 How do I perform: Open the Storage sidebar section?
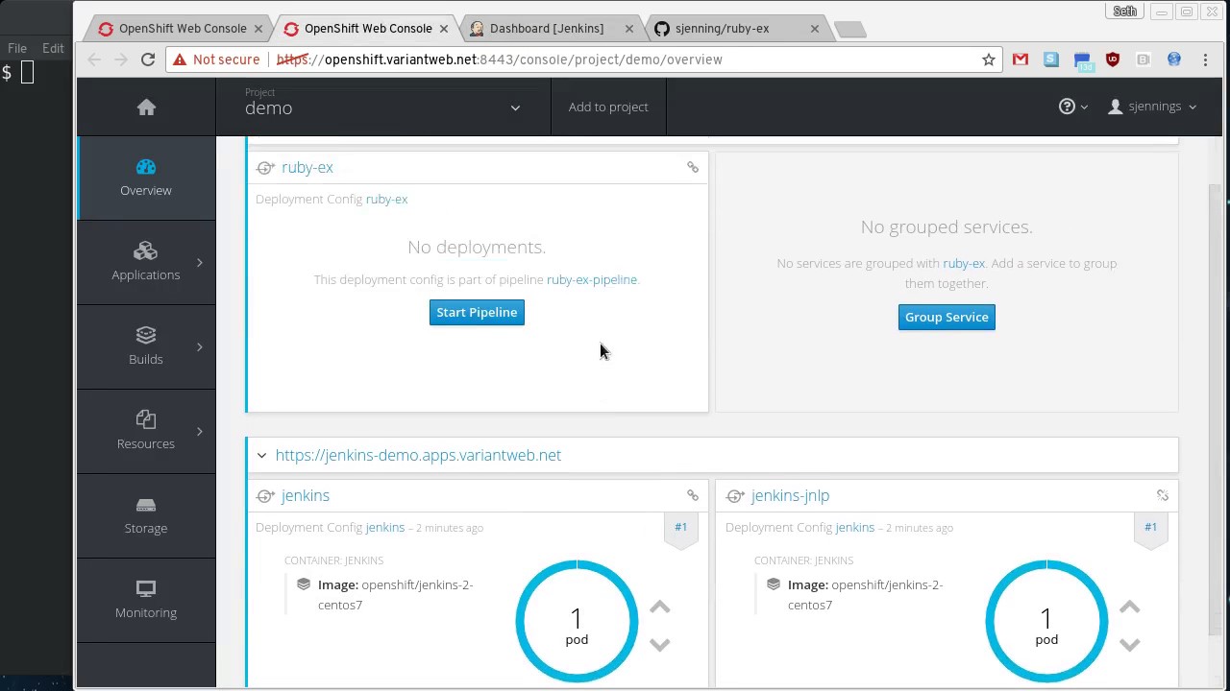(146, 516)
